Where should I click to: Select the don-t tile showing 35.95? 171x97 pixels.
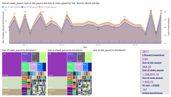pyautogui.click(x=88, y=57)
